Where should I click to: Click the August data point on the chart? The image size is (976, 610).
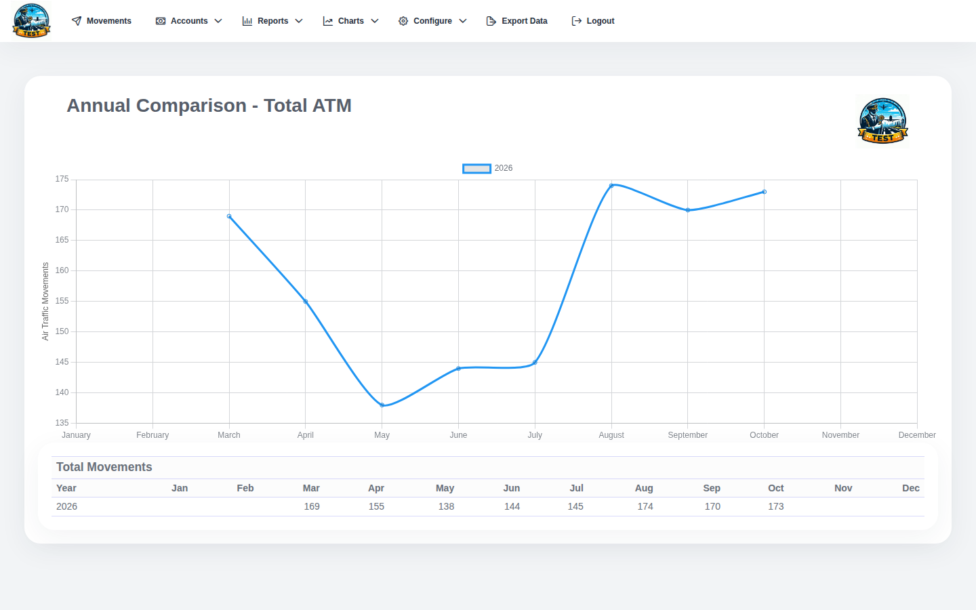pos(611,186)
